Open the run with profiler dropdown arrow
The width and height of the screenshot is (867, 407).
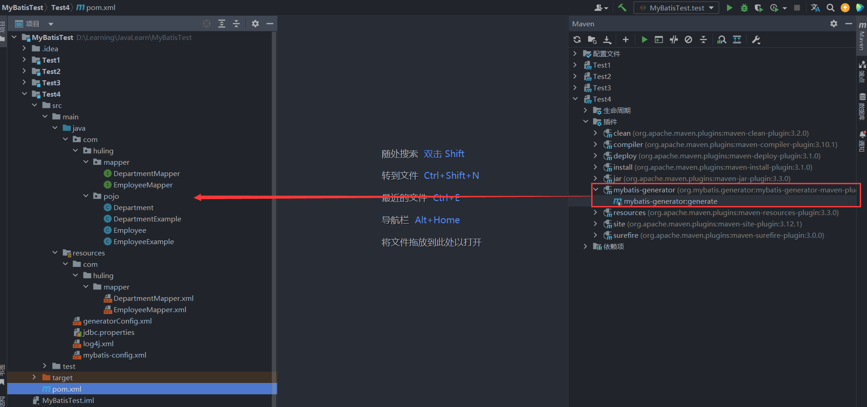(x=785, y=8)
